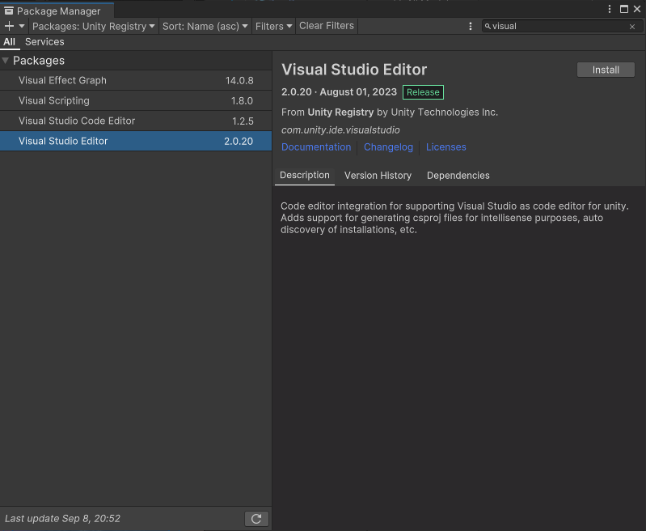The image size is (646, 531).
Task: Click the Package Manager window tab
Action: point(57,11)
